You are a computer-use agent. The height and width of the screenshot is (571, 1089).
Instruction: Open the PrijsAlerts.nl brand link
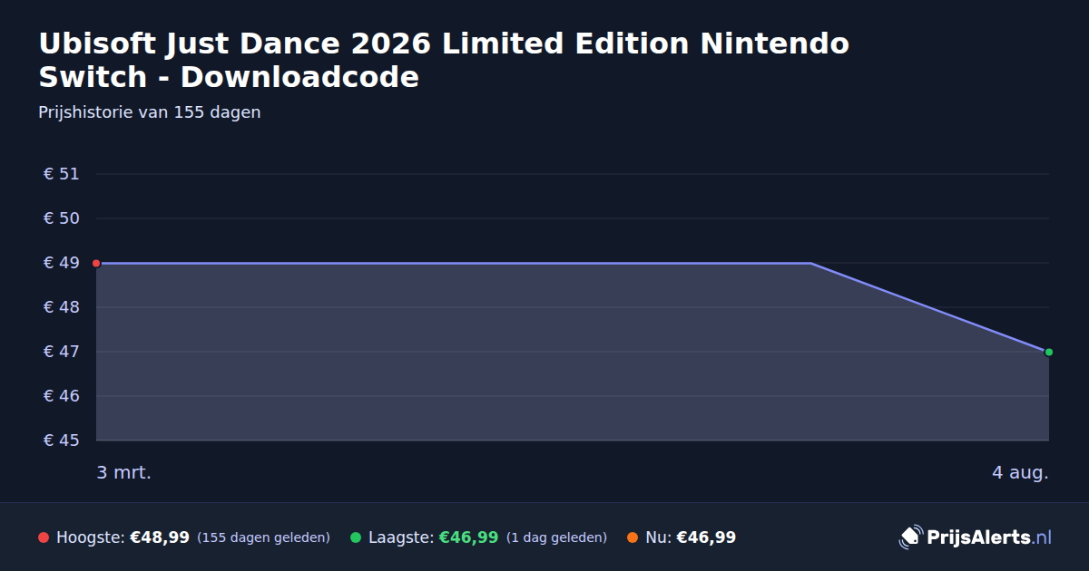(x=976, y=537)
